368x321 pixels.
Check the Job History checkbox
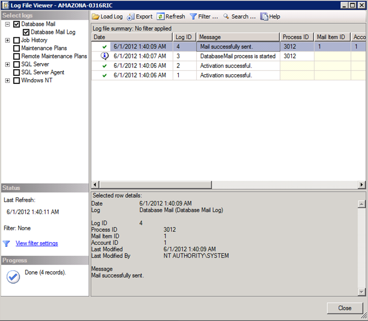[17, 40]
